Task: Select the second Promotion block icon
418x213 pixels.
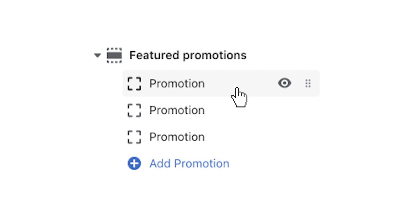Action: pyautogui.click(x=134, y=110)
